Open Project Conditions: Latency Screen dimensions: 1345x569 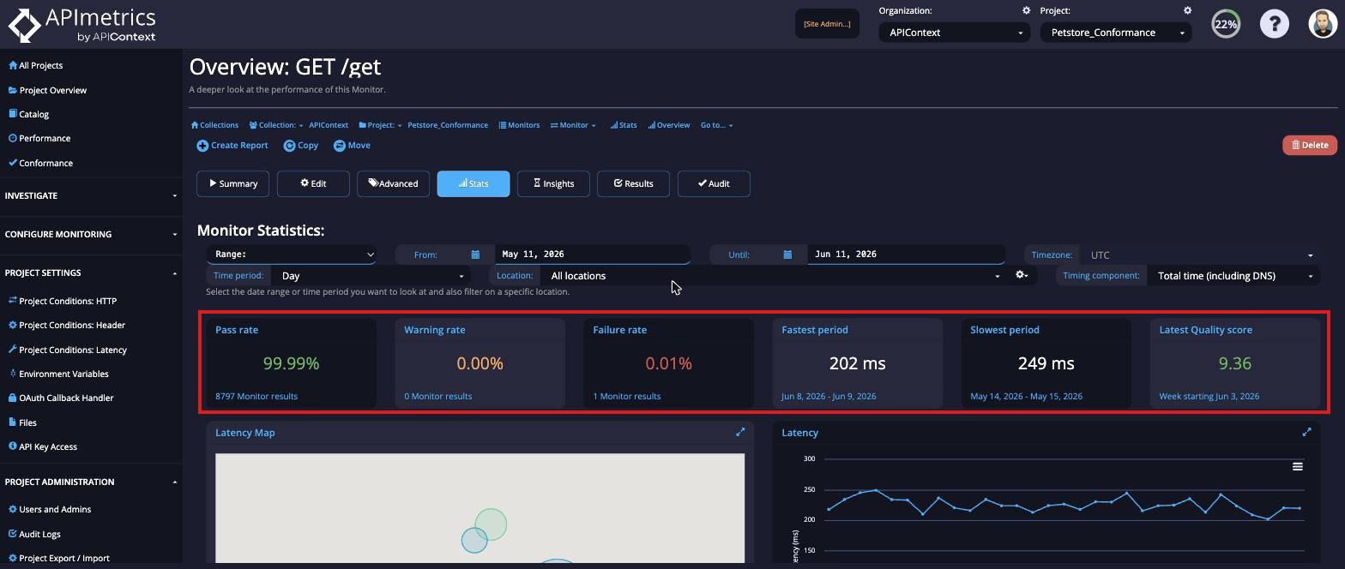click(67, 350)
